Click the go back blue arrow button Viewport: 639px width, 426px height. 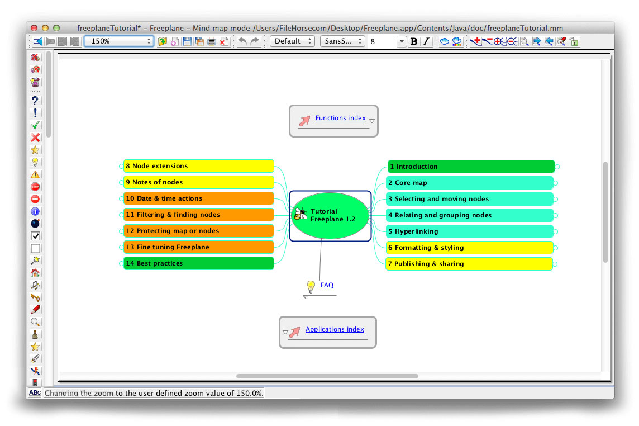(x=37, y=41)
